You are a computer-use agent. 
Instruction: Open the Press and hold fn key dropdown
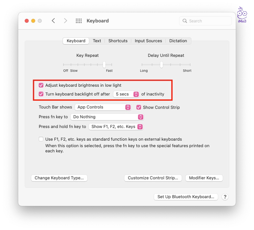coord(116,127)
